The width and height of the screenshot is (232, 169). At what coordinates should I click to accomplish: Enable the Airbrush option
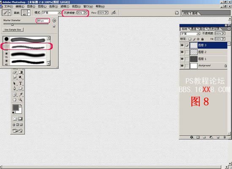pos(114,13)
